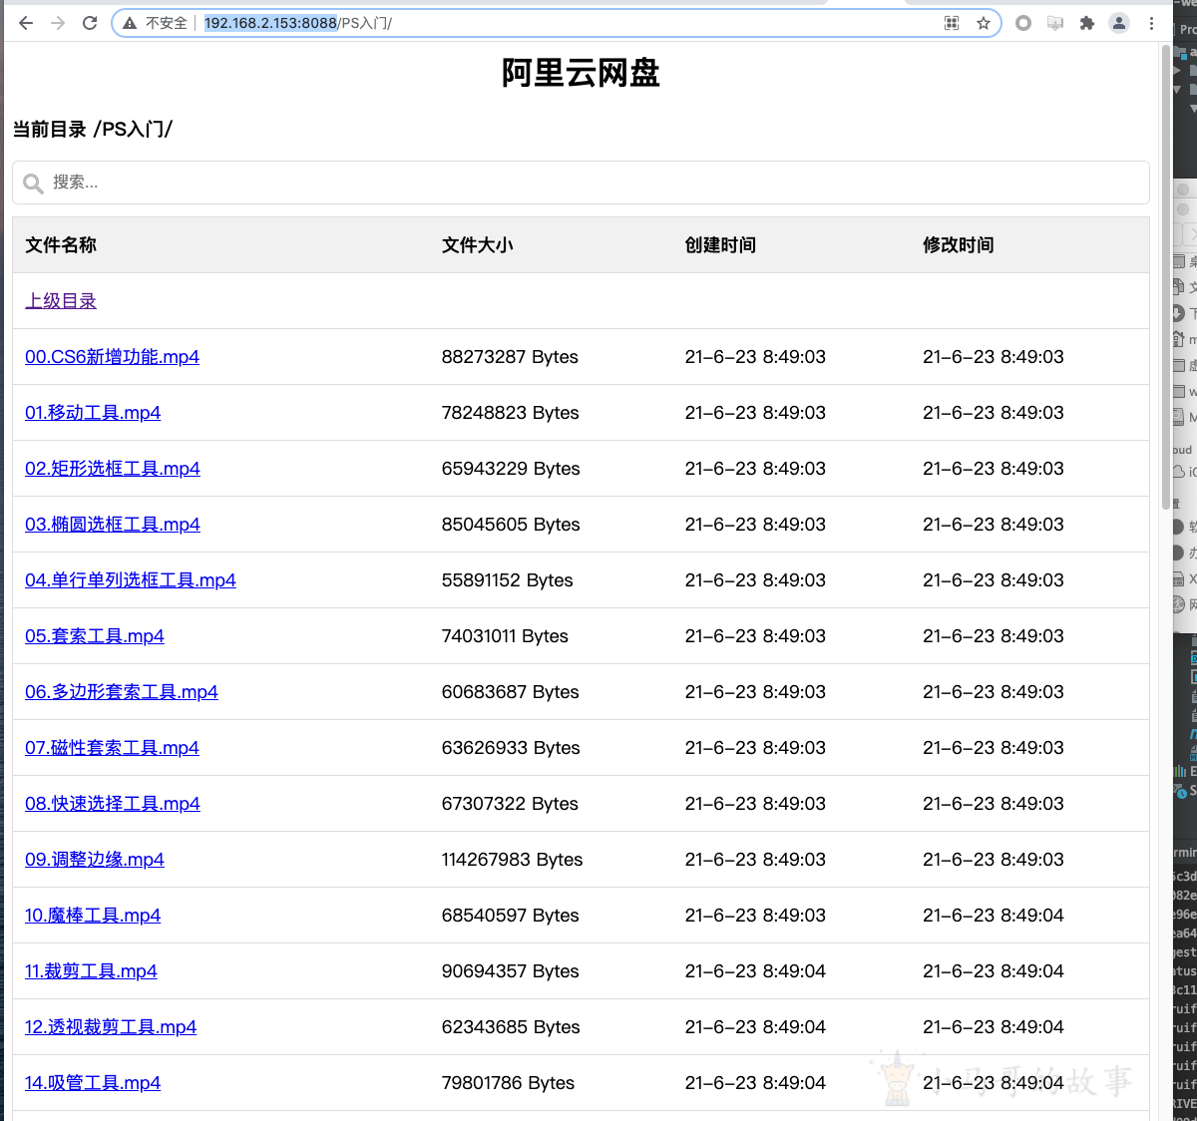Reload the current page

pyautogui.click(x=90, y=23)
